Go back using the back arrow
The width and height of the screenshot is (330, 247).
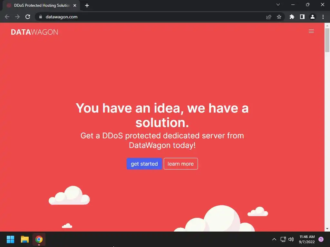tap(7, 17)
